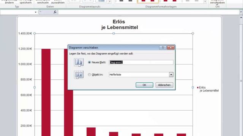The height and width of the screenshot is (136, 243).
Task: Select the Neues Blatt radio button
Action: pyautogui.click(x=90, y=62)
